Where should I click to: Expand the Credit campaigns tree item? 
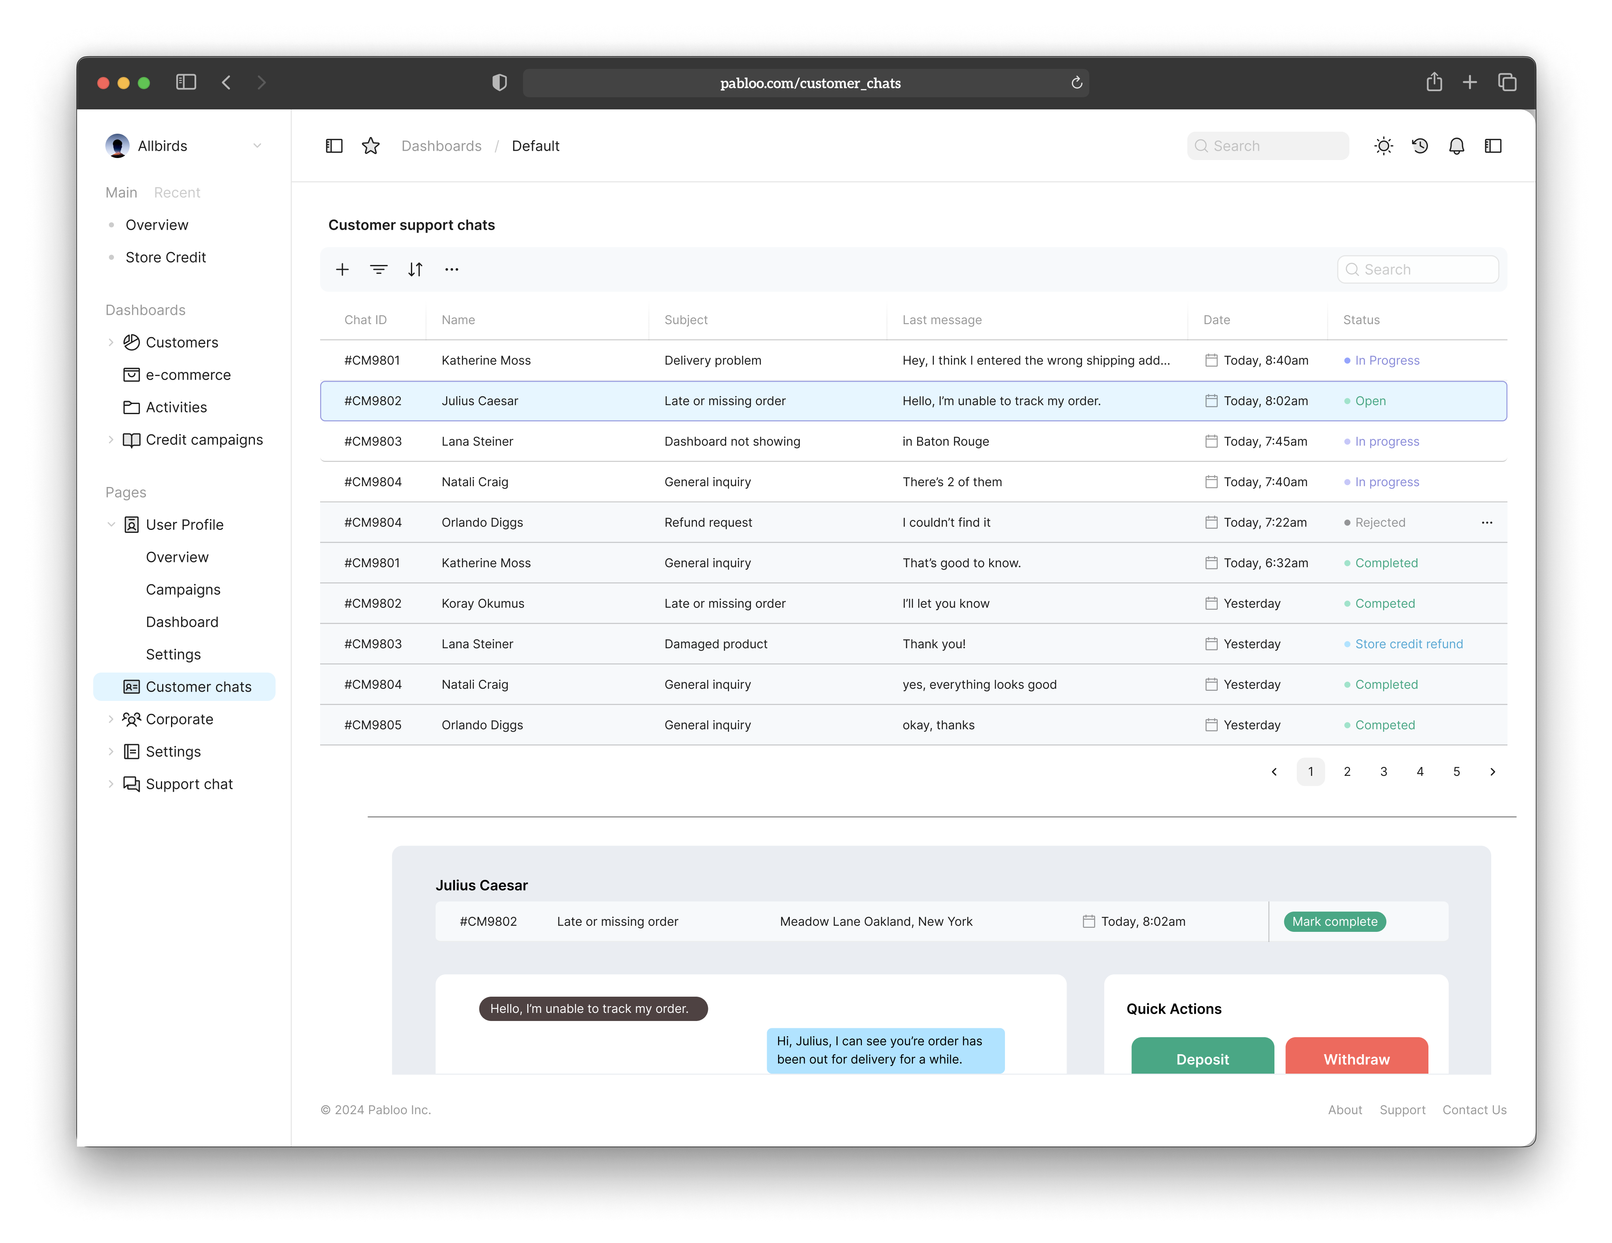[111, 440]
